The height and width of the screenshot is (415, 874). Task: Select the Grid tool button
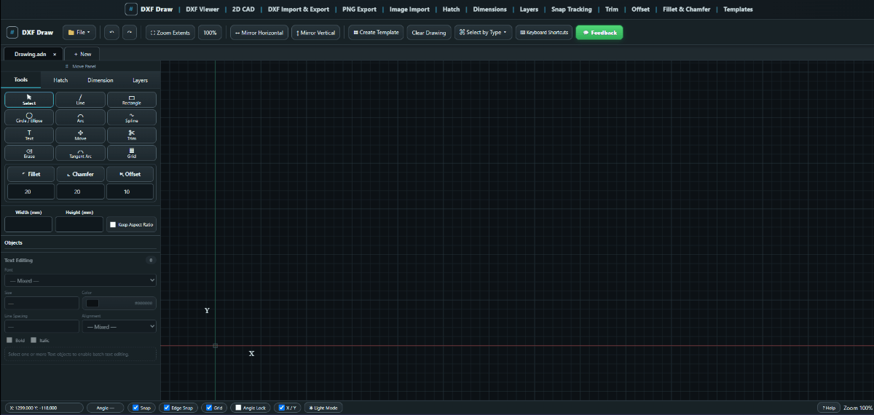132,153
